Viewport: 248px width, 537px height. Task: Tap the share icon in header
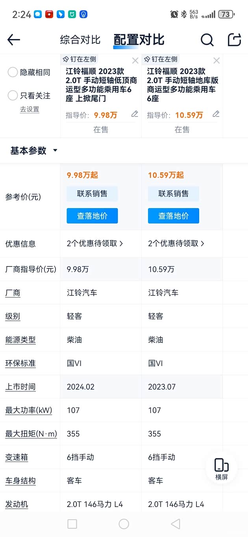pyautogui.click(x=234, y=39)
